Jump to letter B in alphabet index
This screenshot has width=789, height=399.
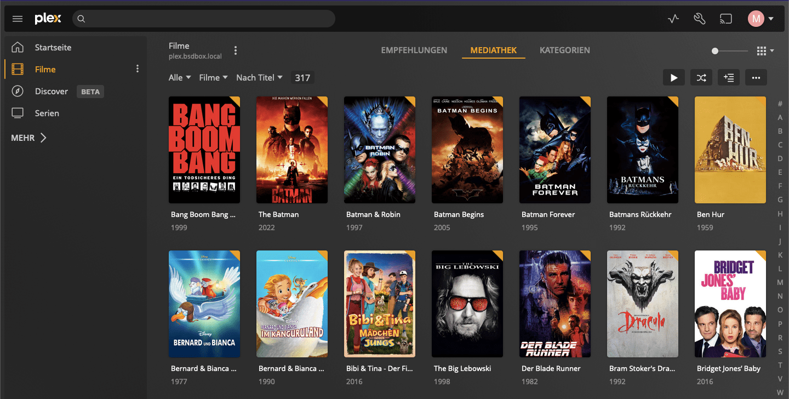coord(780,131)
